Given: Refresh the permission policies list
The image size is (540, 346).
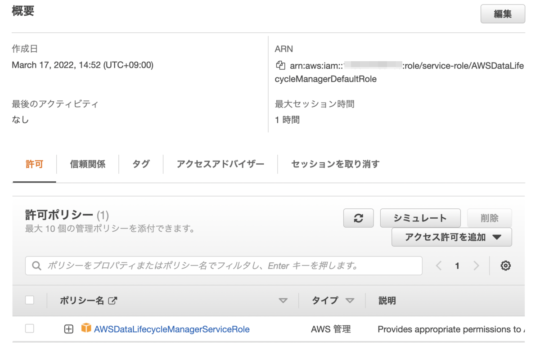Looking at the screenshot, I should 358,218.
